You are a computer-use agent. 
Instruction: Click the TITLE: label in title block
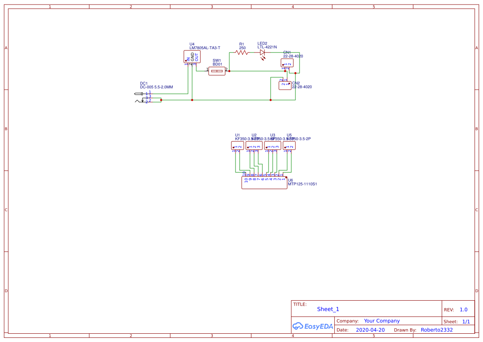[x=300, y=304]
